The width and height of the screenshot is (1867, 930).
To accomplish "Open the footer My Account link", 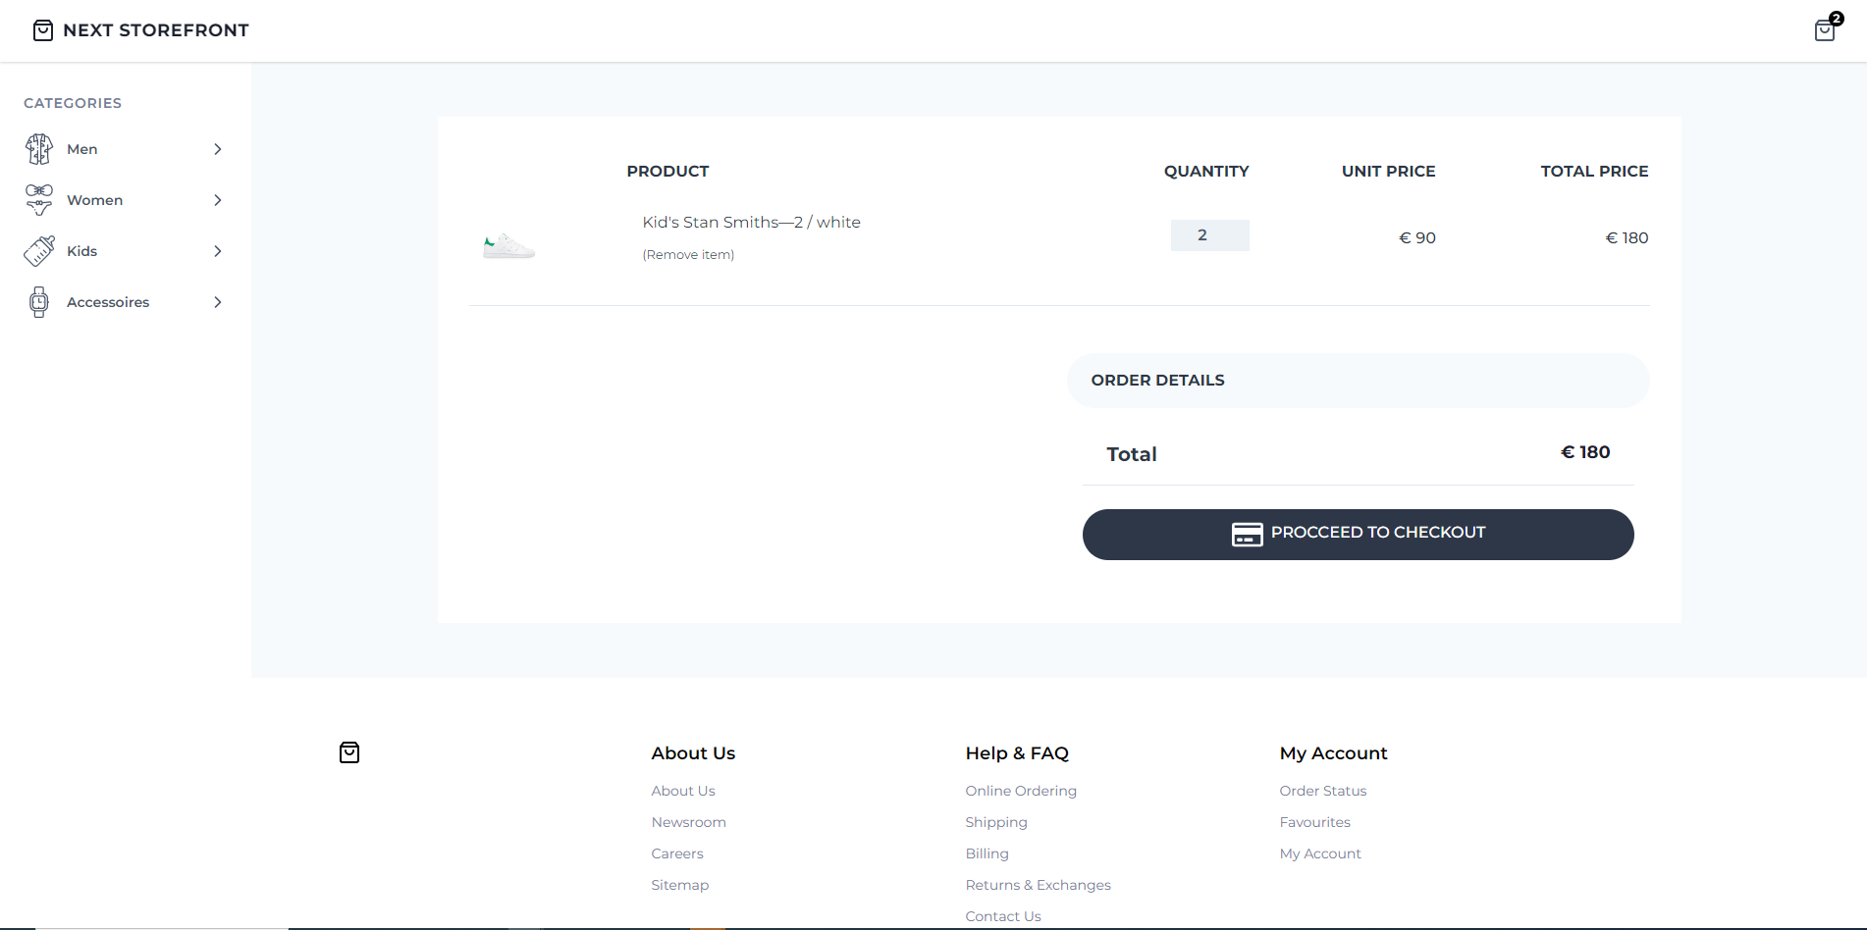I will tap(1320, 853).
